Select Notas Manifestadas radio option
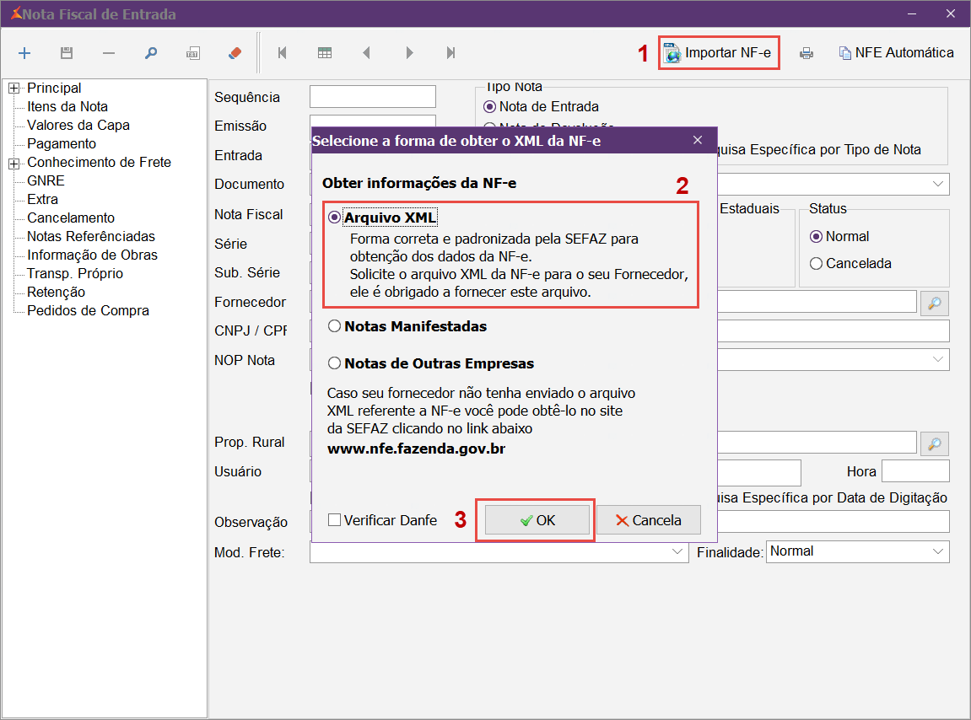 [x=334, y=326]
